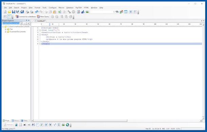The width and height of the screenshot is (207, 132).
Task: Click the New document icon
Action: (5, 12)
